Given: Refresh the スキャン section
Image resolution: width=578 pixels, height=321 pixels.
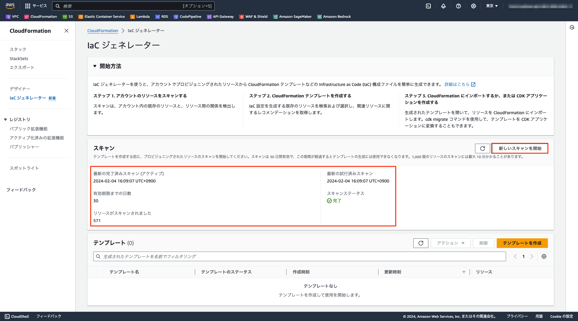Looking at the screenshot, I should pyautogui.click(x=482, y=148).
